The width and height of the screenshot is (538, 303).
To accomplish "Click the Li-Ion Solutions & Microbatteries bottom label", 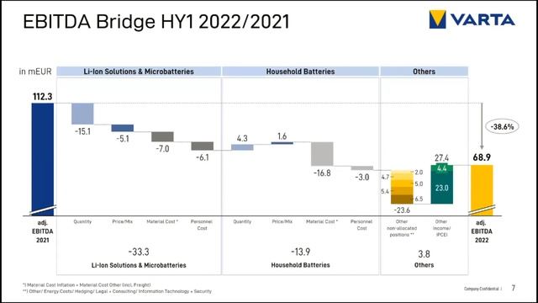I will point(139,265).
